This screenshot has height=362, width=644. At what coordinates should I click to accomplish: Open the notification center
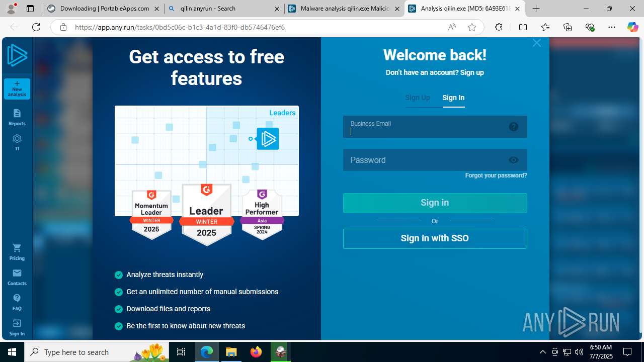coord(627,352)
